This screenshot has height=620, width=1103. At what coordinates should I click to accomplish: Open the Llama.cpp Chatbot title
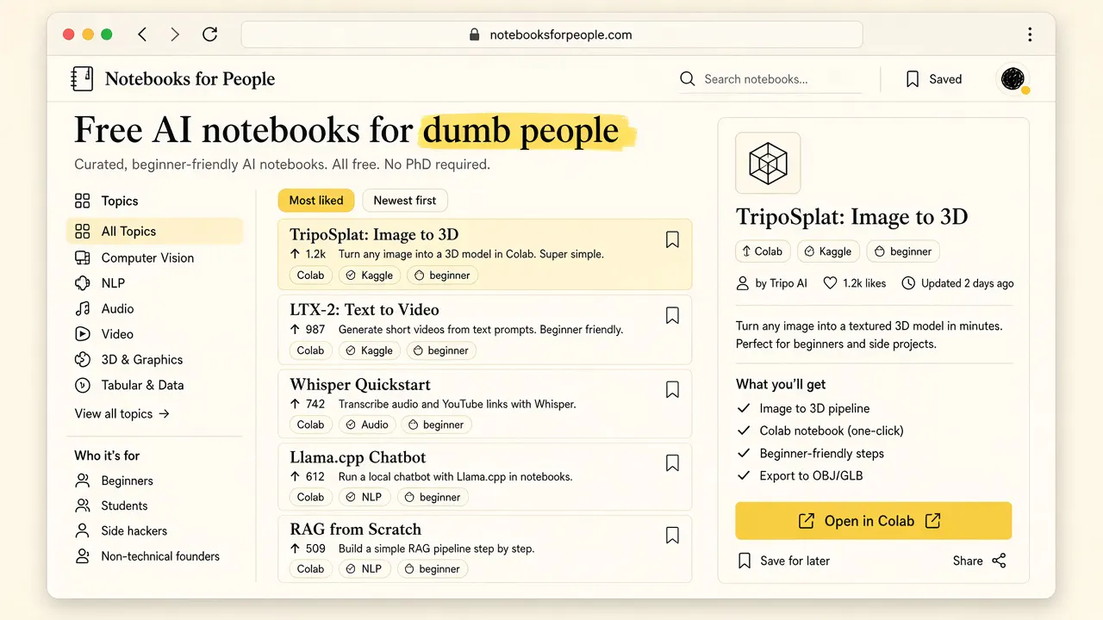tap(358, 457)
